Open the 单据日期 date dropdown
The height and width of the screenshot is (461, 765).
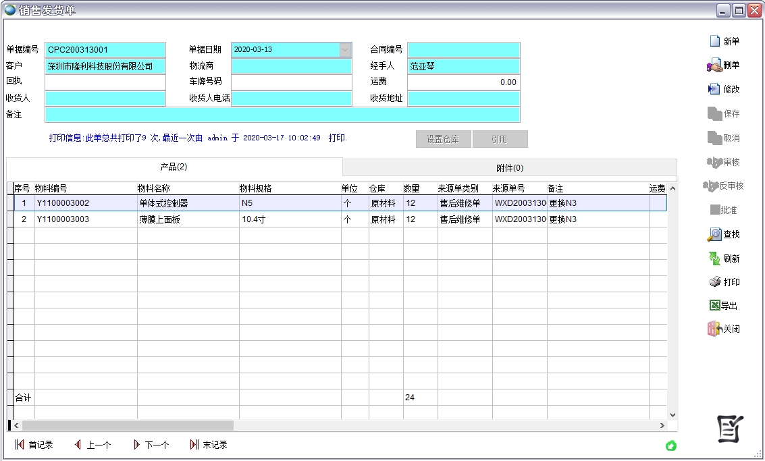pos(344,49)
